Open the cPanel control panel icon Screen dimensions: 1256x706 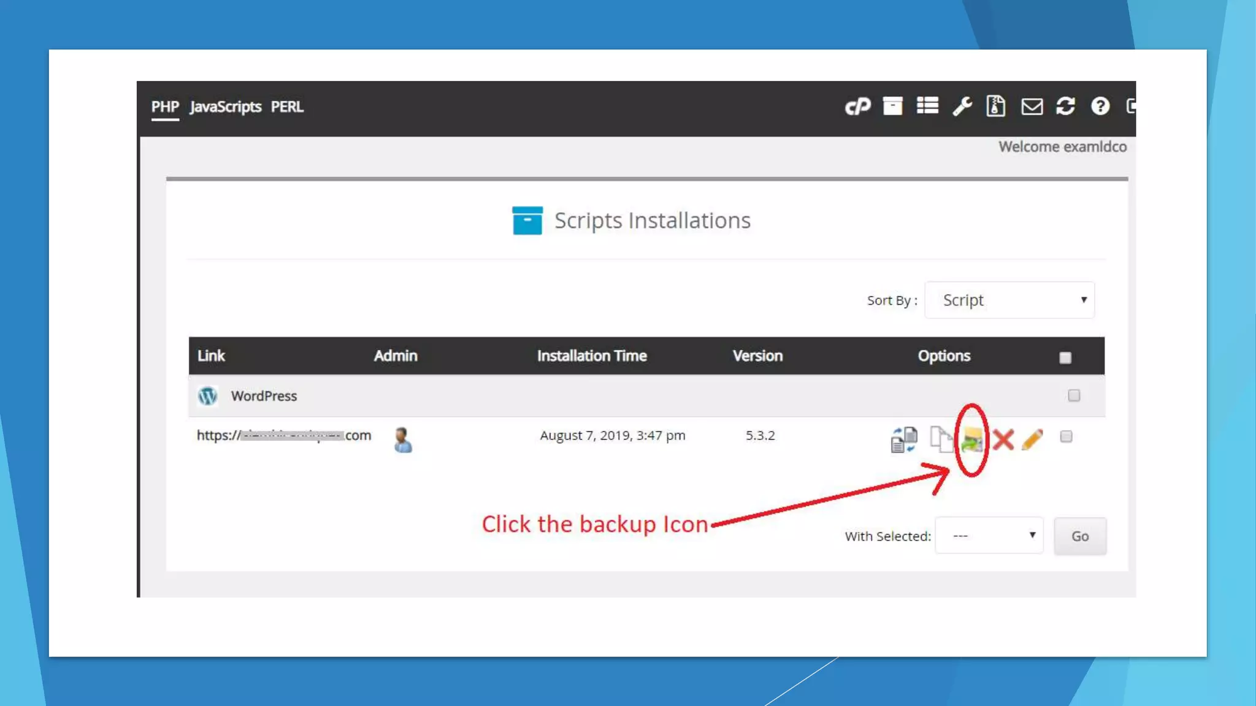point(857,107)
